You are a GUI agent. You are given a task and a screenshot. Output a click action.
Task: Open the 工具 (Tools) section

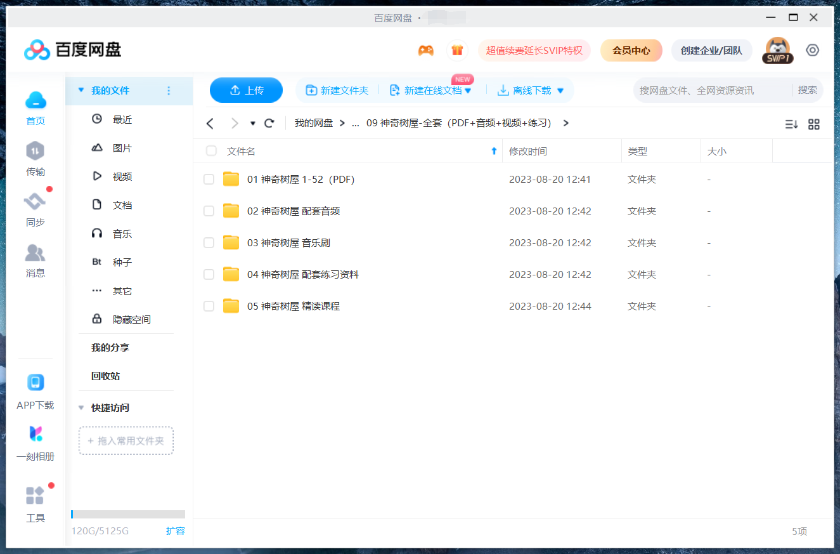click(x=35, y=503)
